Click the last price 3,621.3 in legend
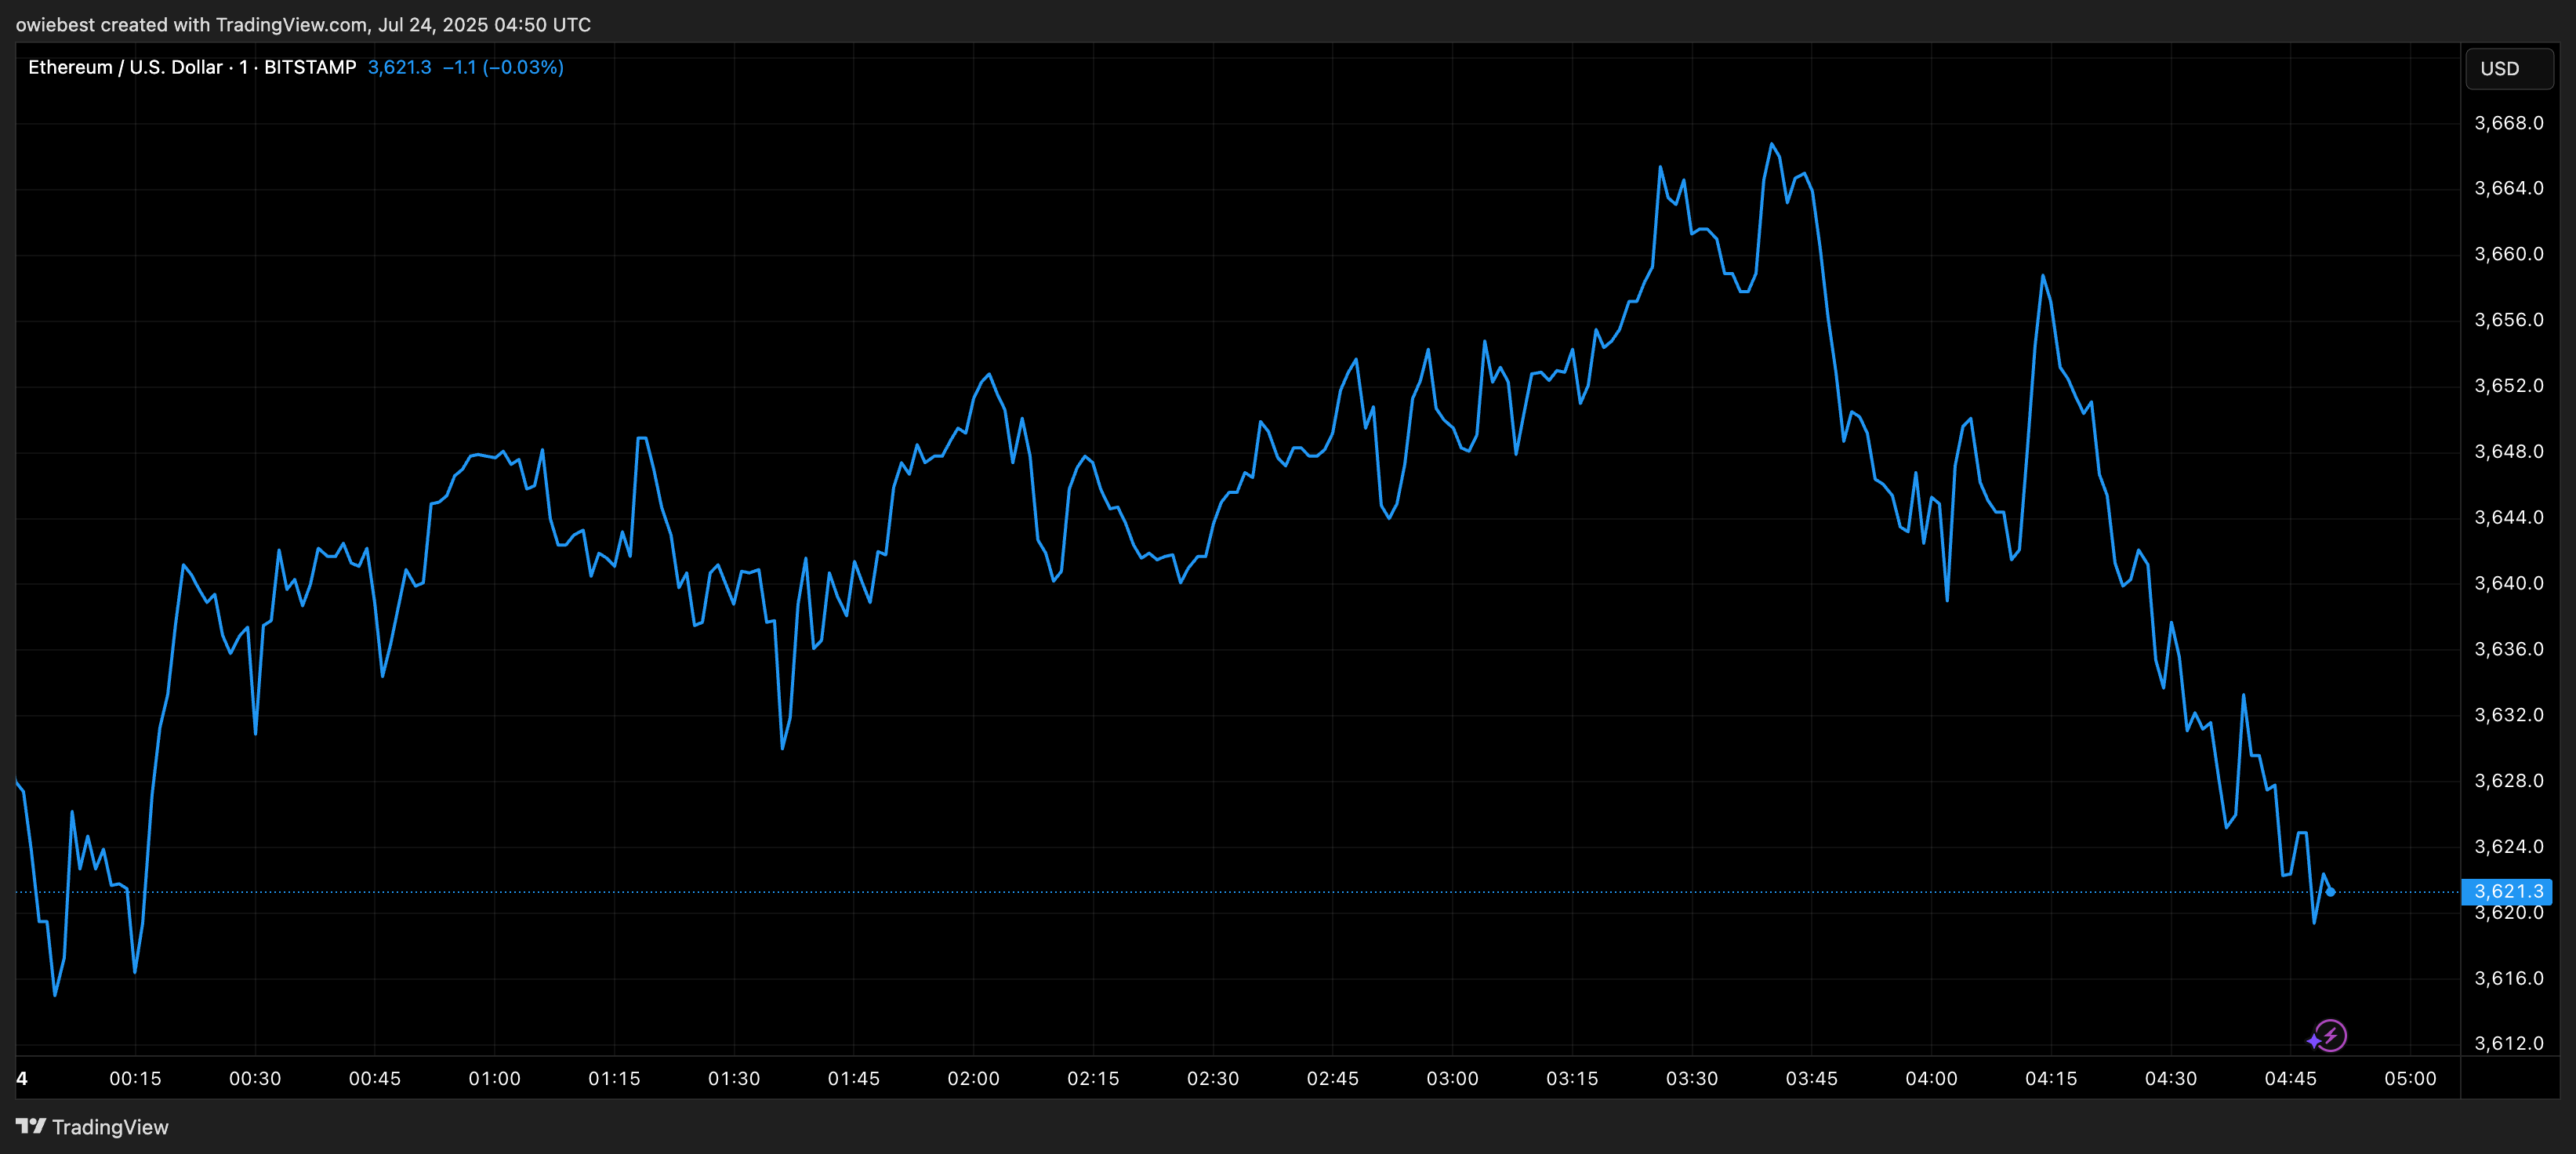Viewport: 2576px width, 1154px height. click(x=400, y=67)
